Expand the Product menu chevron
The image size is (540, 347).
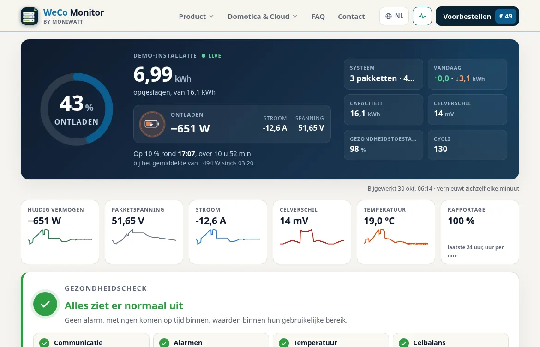[211, 16]
